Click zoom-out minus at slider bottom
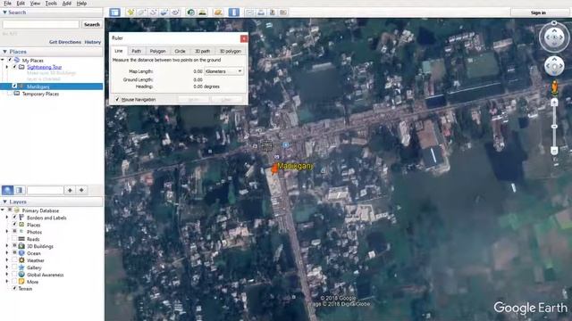 pos(554,151)
